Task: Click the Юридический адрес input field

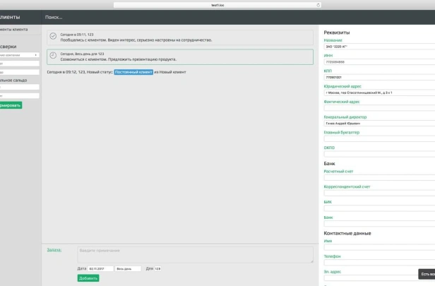Action: click(378, 93)
